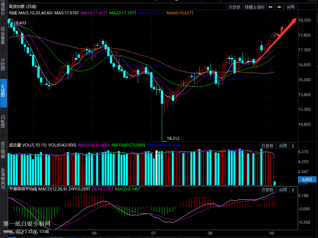Click 改参数 for the main chart

pos(234,7)
